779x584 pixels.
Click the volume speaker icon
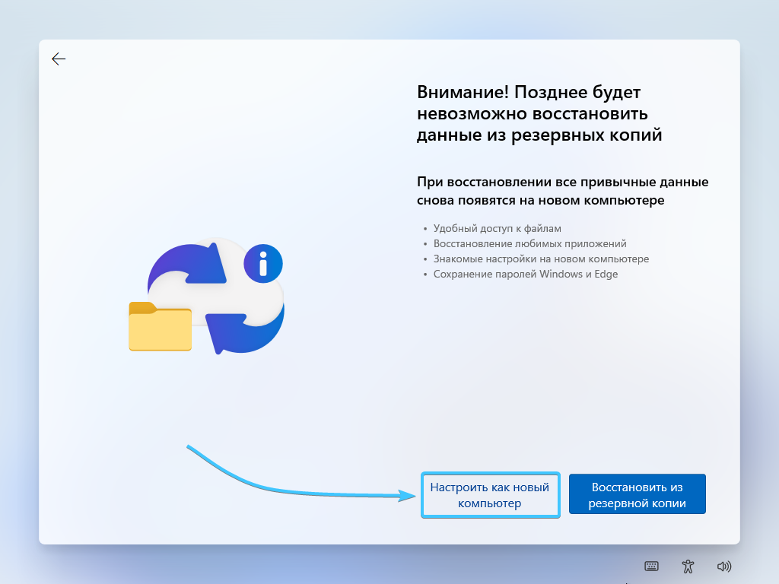click(x=723, y=566)
